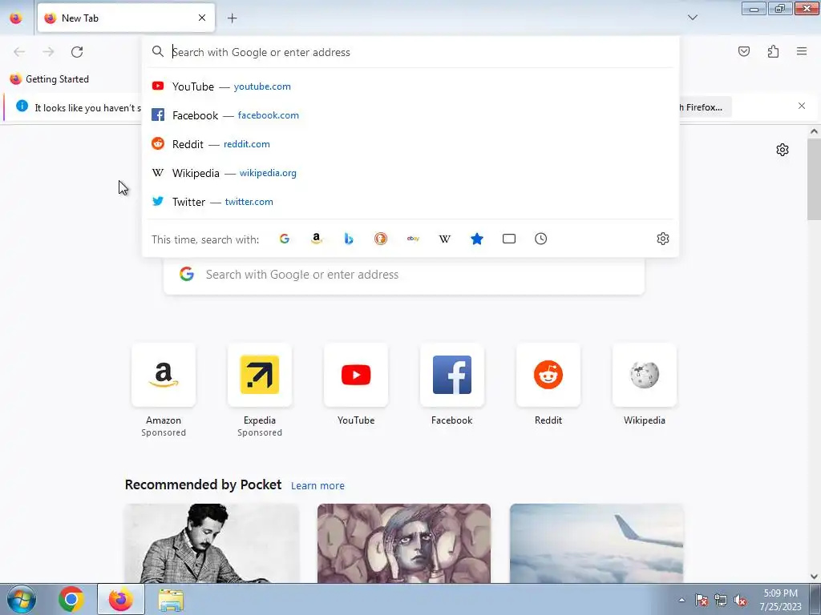Open File Explorer from the taskbar
This screenshot has height=615, width=821.
coord(171,601)
